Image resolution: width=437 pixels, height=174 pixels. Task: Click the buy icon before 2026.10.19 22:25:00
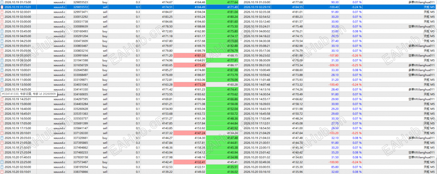point(2,162)
